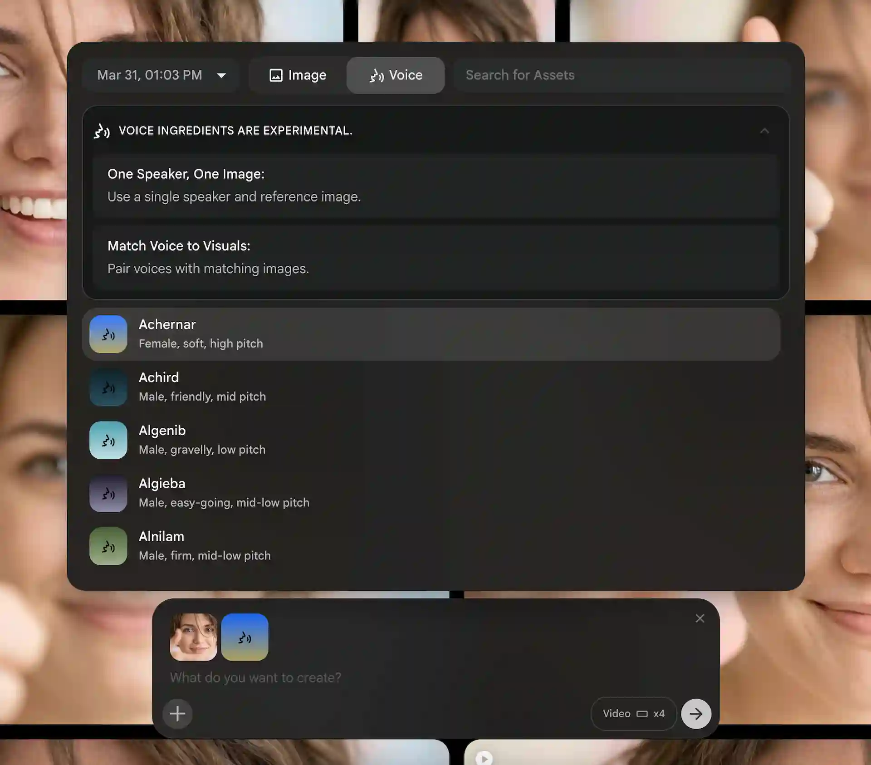Click the Alnilam voice icon
871x765 pixels.
108,546
